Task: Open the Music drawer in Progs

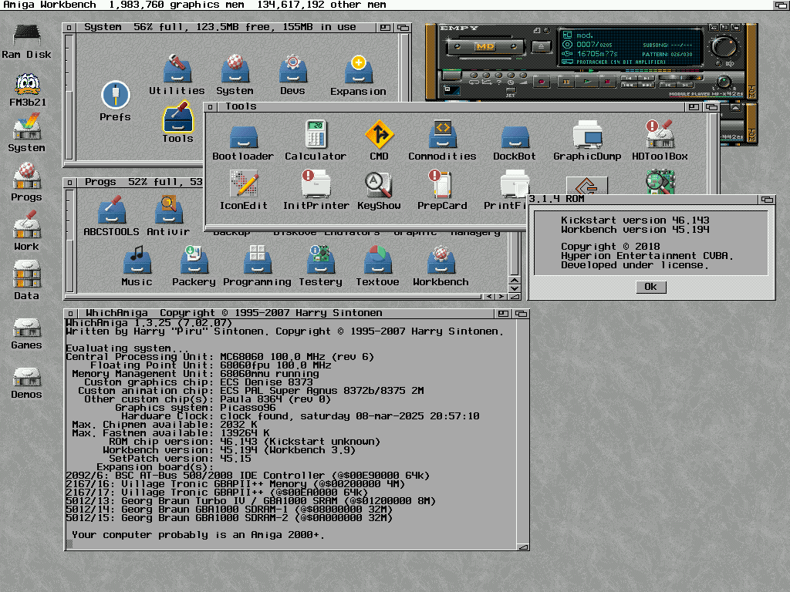Action: point(137,261)
